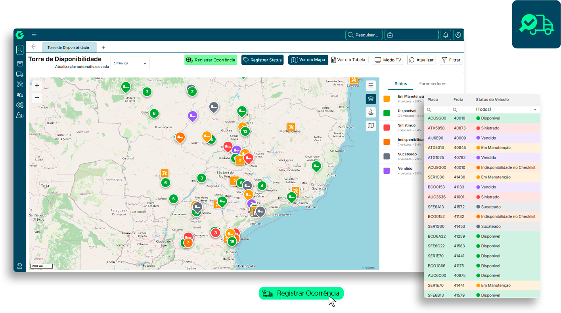Click the map location pin button
561x313 pixels.
coord(371,112)
